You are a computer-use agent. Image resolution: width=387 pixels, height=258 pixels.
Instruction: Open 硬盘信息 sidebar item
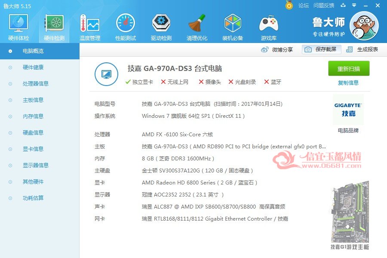33,132
